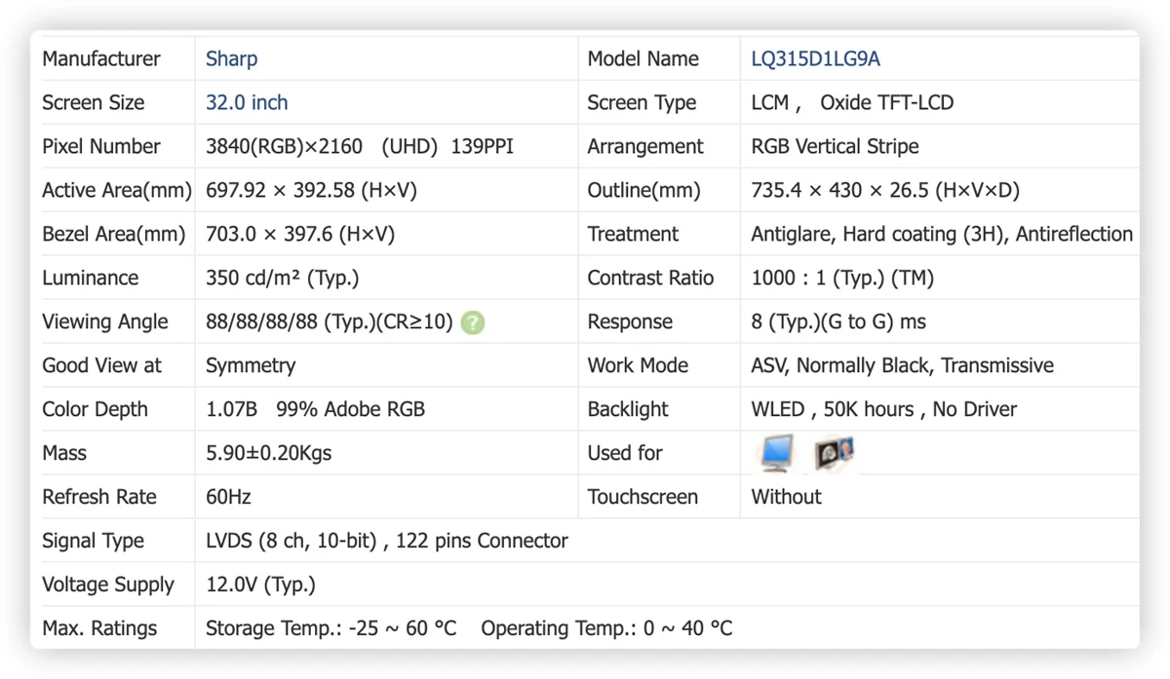Viewport: 1170px width, 679px height.
Task: Select the 88/88/88/88 (Typ.)(CR≥10) value
Action: 330,321
